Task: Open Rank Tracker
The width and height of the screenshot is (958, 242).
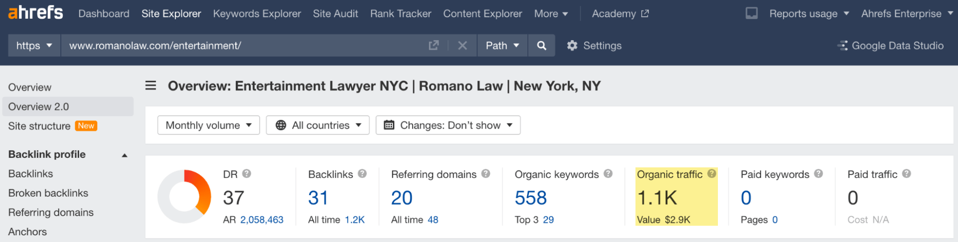Action: click(401, 13)
